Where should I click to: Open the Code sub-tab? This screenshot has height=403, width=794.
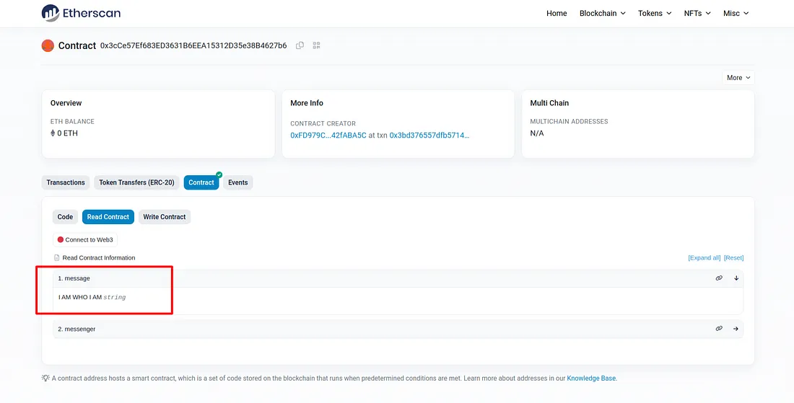click(x=65, y=217)
